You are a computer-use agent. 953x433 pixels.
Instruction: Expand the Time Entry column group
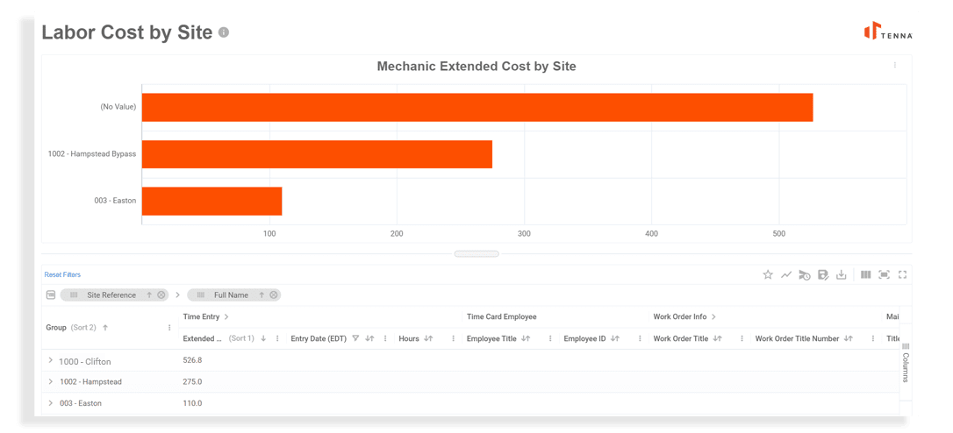tap(226, 316)
